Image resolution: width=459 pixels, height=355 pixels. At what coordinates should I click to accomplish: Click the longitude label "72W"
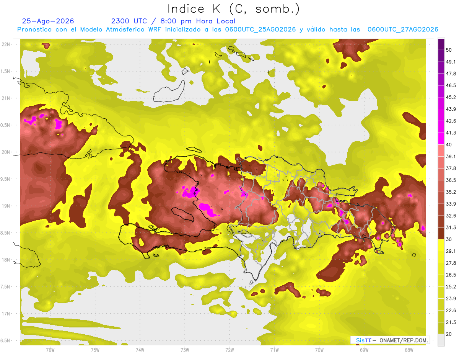(229, 350)
